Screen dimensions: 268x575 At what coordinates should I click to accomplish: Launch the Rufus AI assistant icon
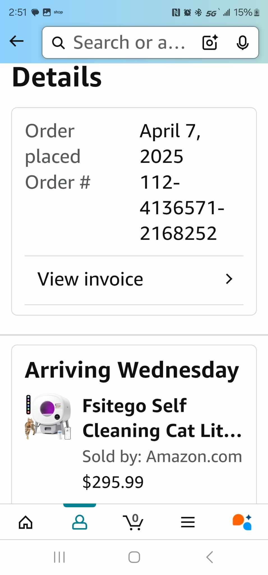pos(242,522)
